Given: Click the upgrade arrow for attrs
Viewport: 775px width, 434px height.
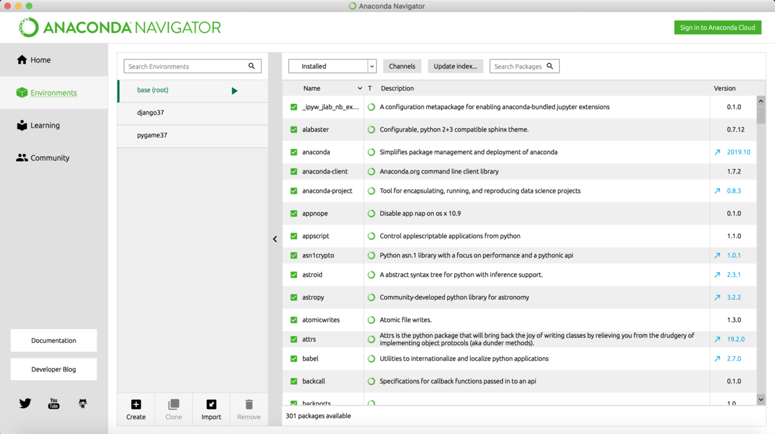Looking at the screenshot, I should 717,339.
